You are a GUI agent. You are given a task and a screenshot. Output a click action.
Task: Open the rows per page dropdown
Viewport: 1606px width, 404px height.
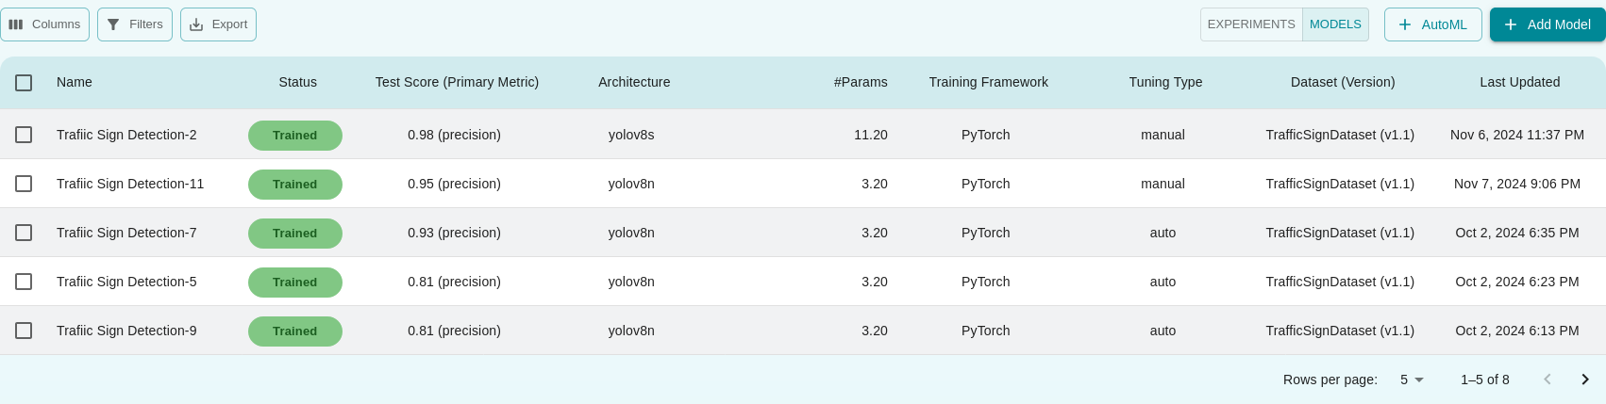tap(1412, 380)
